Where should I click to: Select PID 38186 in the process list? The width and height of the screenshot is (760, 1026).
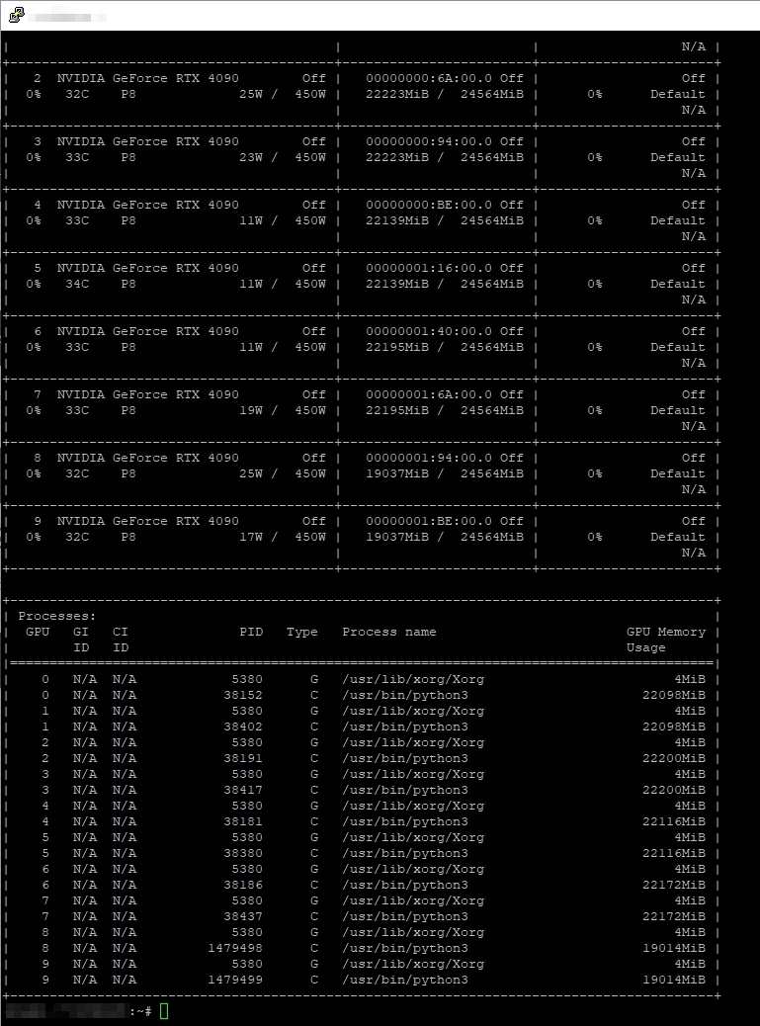[243, 886]
